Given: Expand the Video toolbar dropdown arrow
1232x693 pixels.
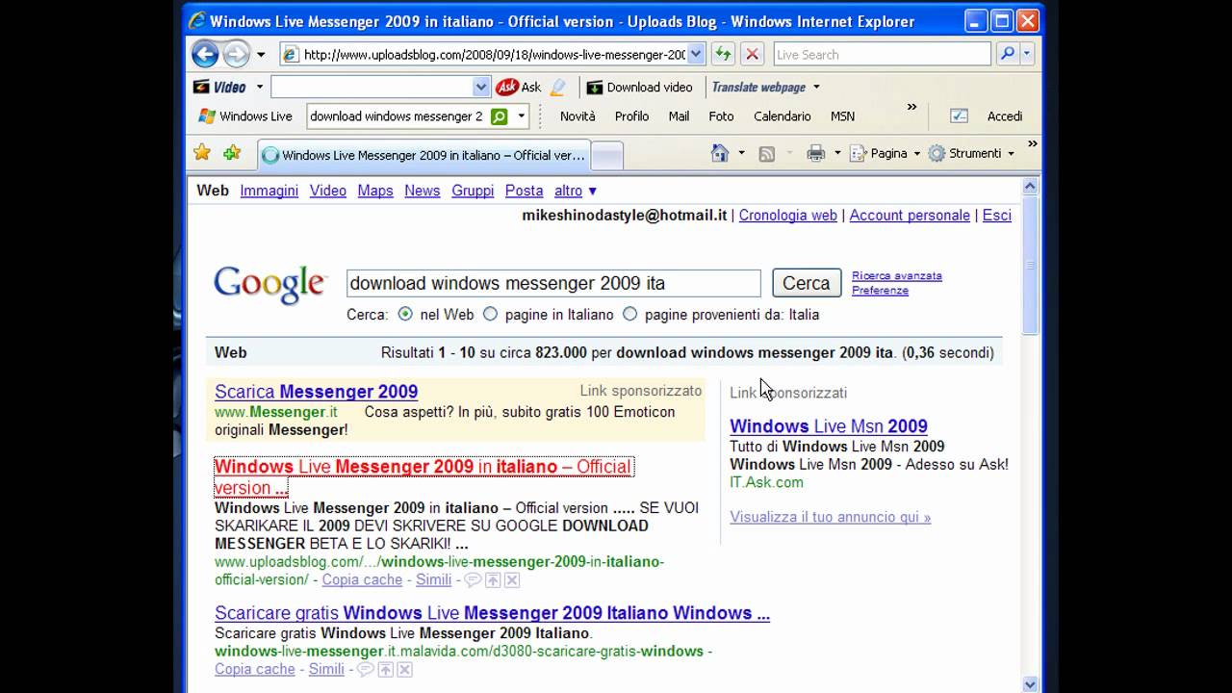Looking at the screenshot, I should tap(259, 87).
